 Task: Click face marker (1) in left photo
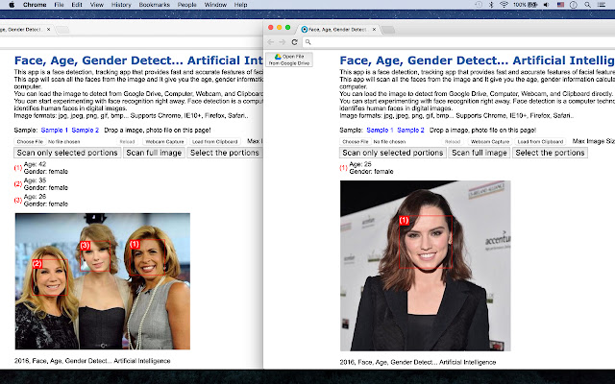tap(135, 244)
